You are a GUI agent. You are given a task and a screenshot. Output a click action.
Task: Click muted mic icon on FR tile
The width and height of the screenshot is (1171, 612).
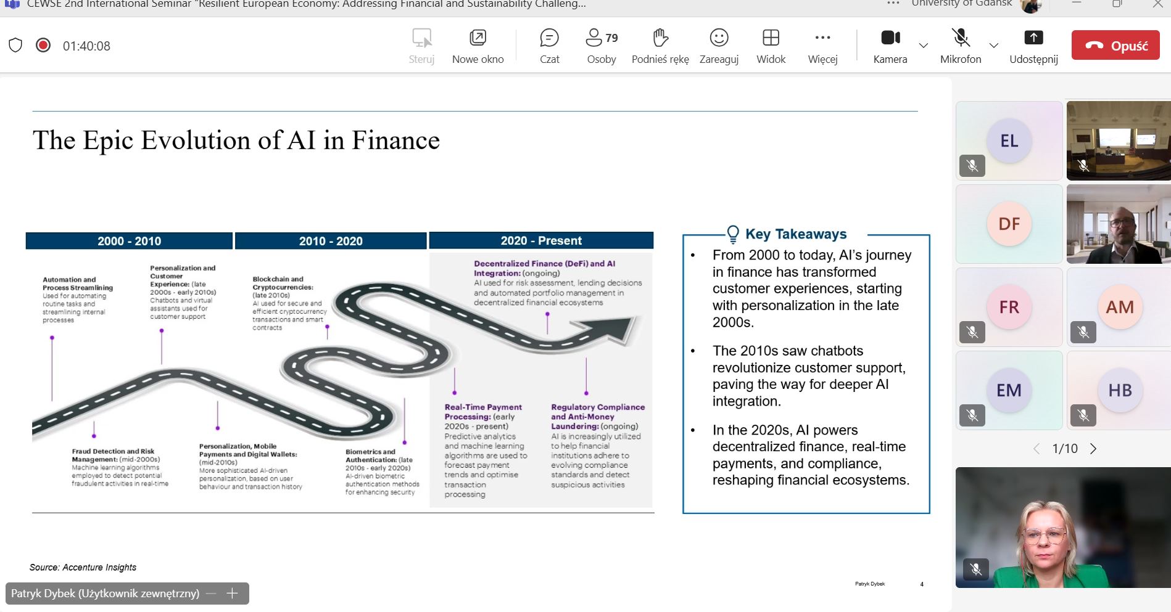(972, 332)
